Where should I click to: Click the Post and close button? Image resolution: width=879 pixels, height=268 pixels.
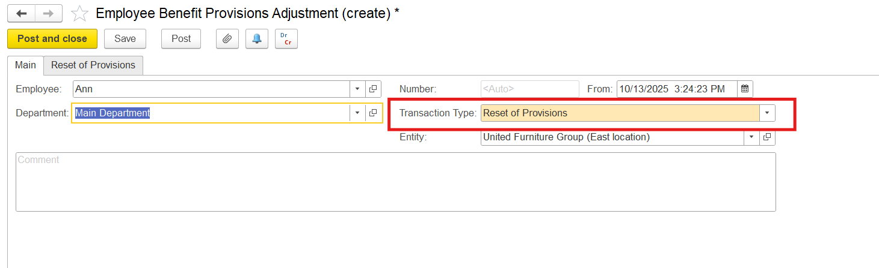pos(52,38)
